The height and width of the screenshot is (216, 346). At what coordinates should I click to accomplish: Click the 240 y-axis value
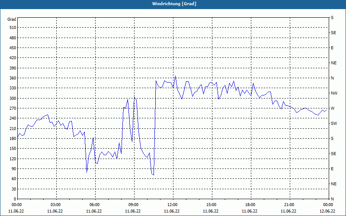point(13,118)
